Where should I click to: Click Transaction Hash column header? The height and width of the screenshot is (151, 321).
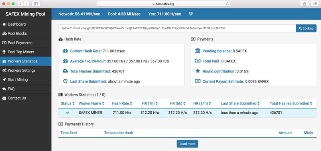coord(118,133)
